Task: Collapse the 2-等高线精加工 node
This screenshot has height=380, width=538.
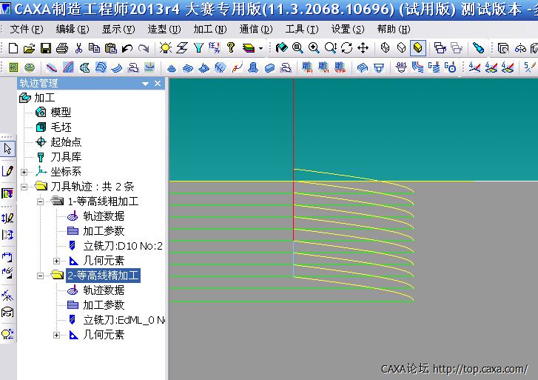Action: pos(41,276)
